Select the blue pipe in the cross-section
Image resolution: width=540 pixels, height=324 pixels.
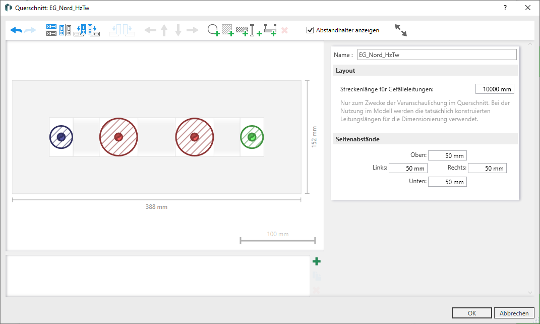tap(61, 137)
